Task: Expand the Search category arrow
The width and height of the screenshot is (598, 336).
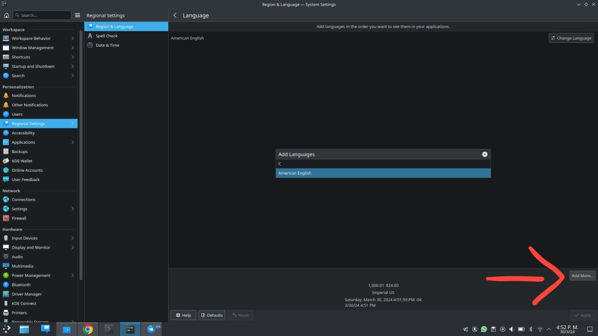Action: [x=72, y=76]
